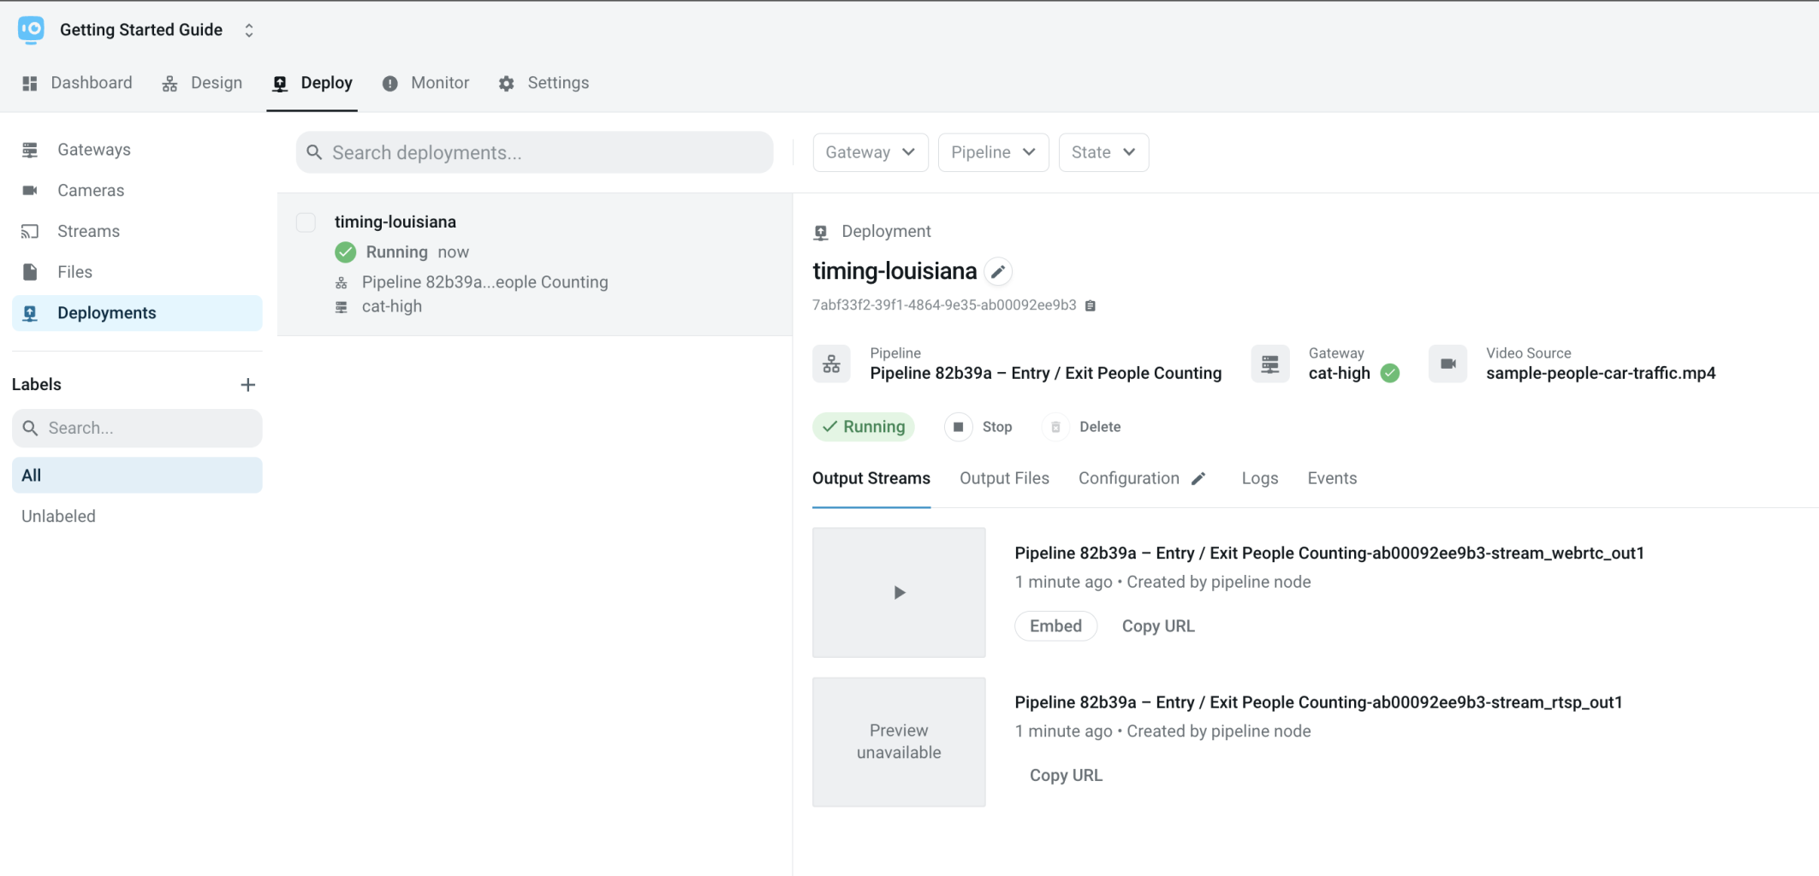Click the Gateway server icon in details
The image size is (1819, 876).
coord(1270,364)
